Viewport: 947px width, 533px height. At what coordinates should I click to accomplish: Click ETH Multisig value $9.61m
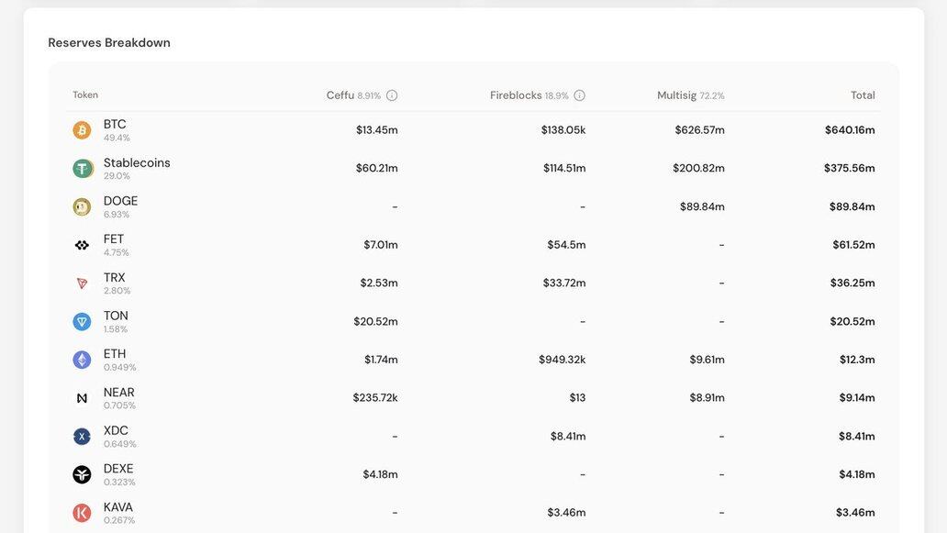(707, 360)
